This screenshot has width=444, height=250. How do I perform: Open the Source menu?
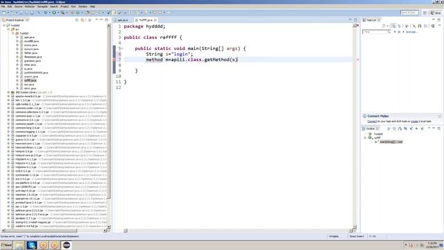point(18,6)
